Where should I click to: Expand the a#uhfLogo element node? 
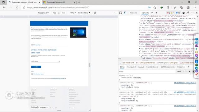(x=140, y=23)
